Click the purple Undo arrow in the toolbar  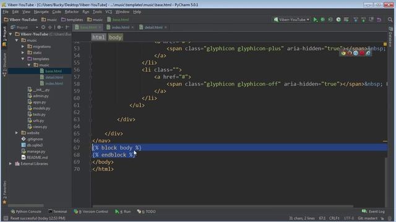pyautogui.click(x=379, y=20)
